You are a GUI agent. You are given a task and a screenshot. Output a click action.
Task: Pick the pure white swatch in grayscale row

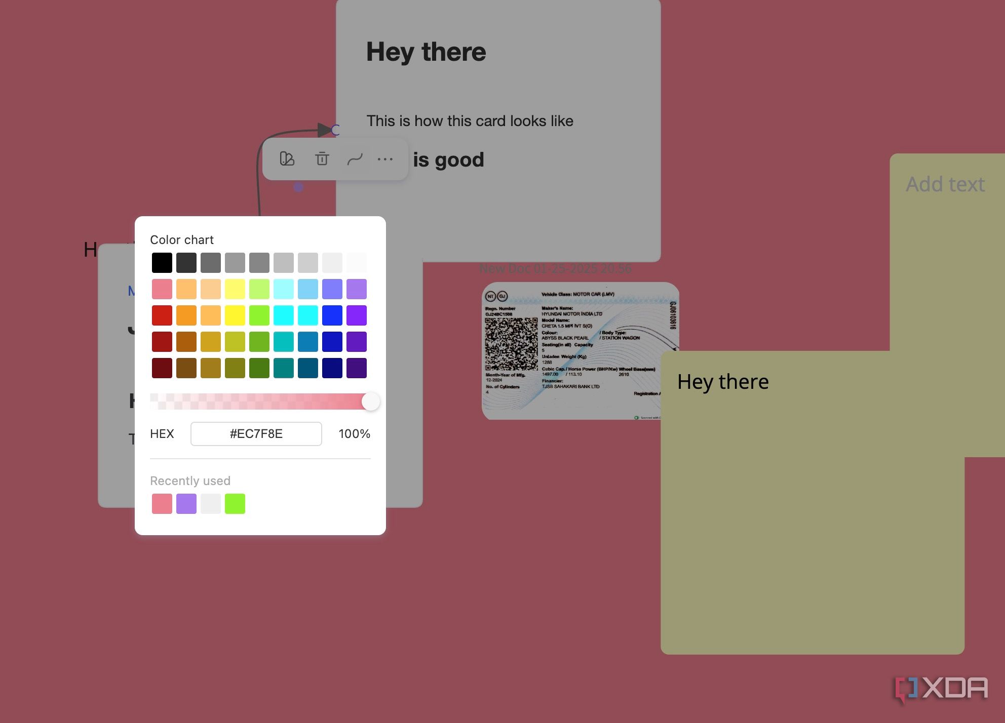pos(357,263)
